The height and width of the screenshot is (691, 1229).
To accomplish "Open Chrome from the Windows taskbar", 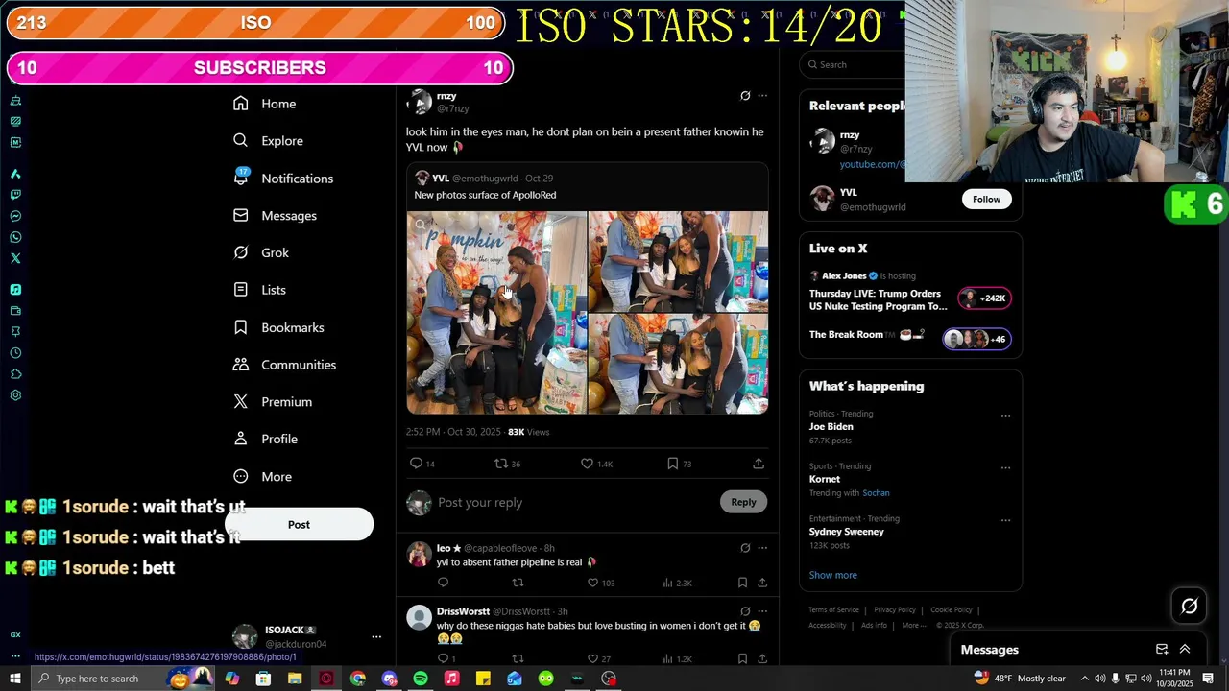I will click(x=357, y=679).
